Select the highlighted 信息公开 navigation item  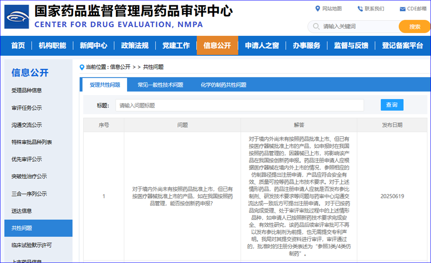pos(217,46)
